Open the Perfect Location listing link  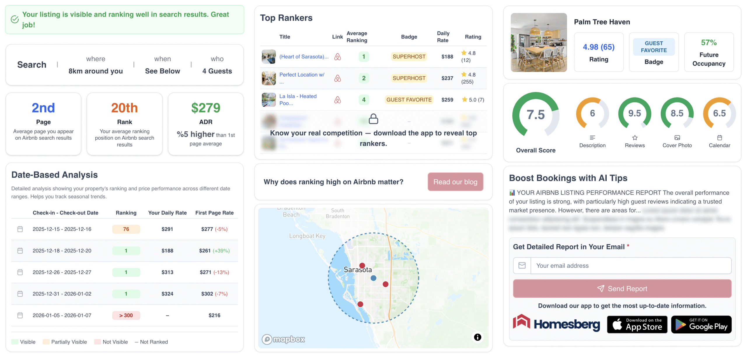coord(301,75)
